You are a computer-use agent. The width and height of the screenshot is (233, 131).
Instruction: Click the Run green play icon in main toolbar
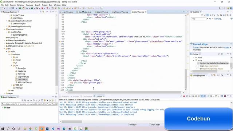32,8
